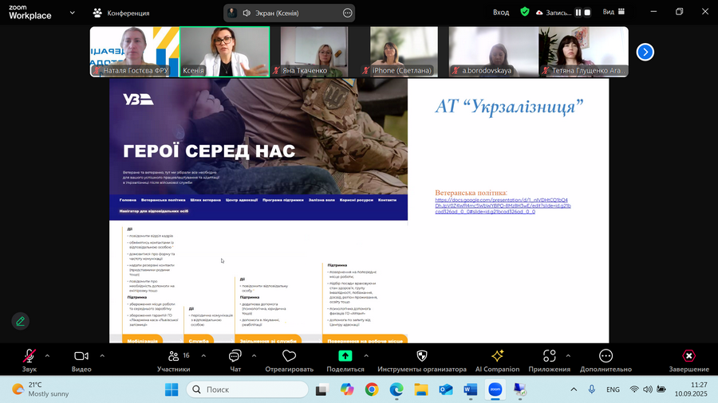The height and width of the screenshot is (403, 718).
Task: Expand audio options arrow next to Звук
Action: 47,355
